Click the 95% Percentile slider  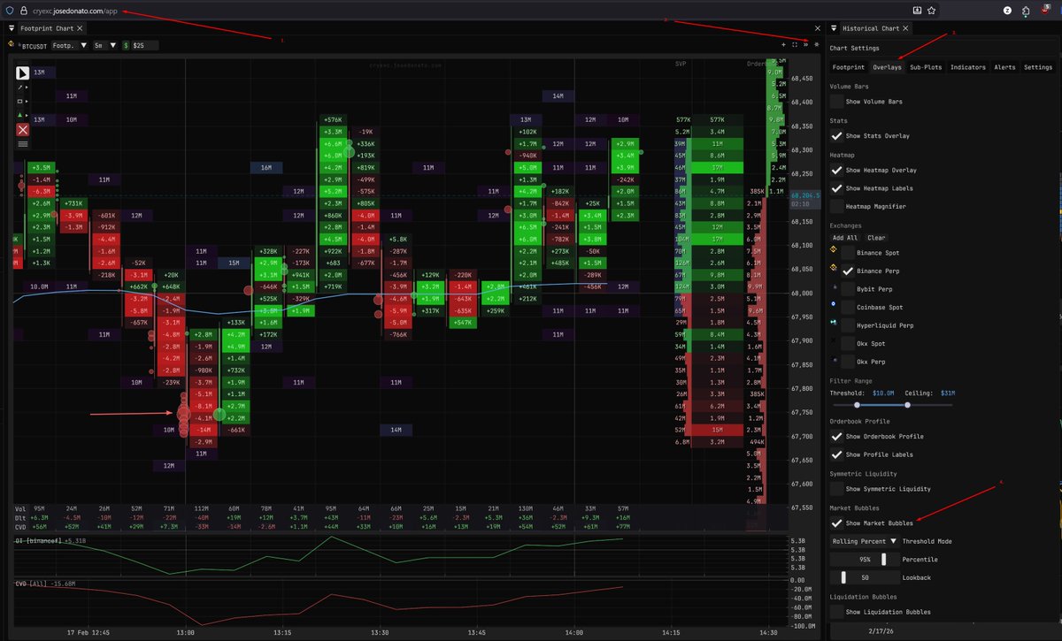(x=865, y=559)
